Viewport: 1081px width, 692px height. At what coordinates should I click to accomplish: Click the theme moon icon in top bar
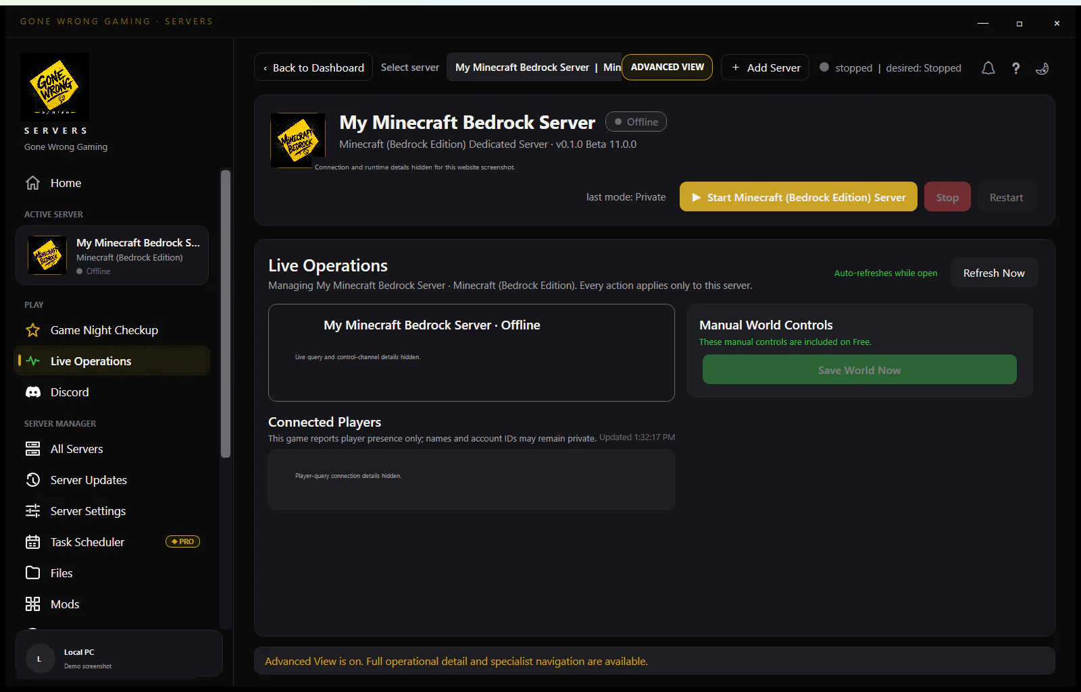point(1042,68)
